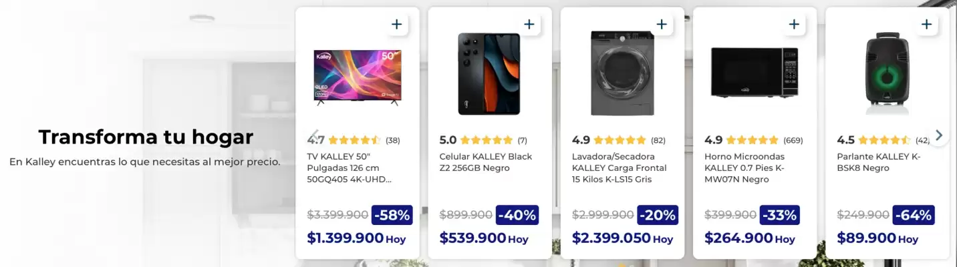Add Parlante KALLEY using plus icon
The image size is (957, 267).
click(x=926, y=25)
